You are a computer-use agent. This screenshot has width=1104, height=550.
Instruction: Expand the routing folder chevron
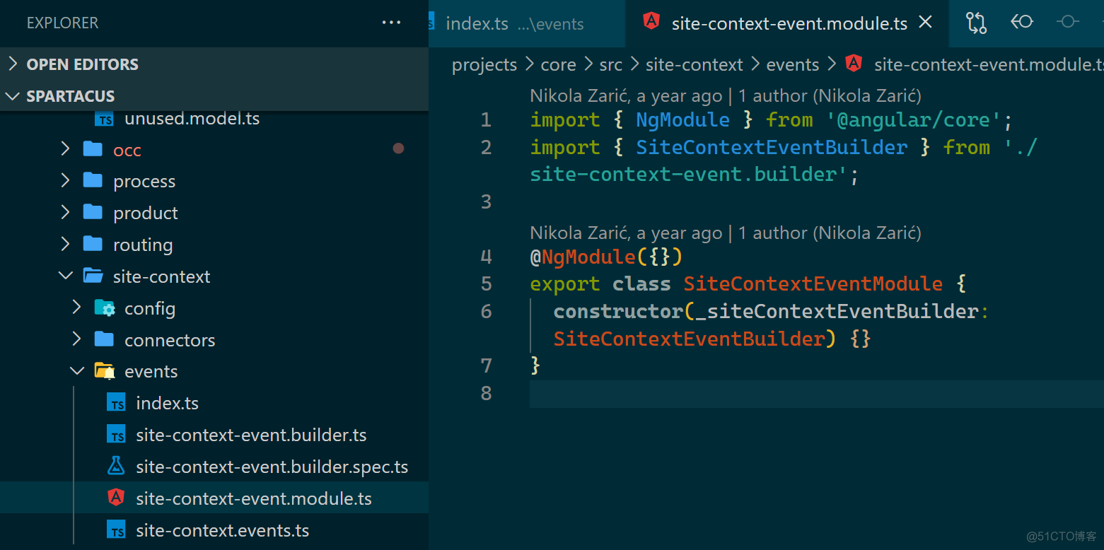pyautogui.click(x=66, y=245)
